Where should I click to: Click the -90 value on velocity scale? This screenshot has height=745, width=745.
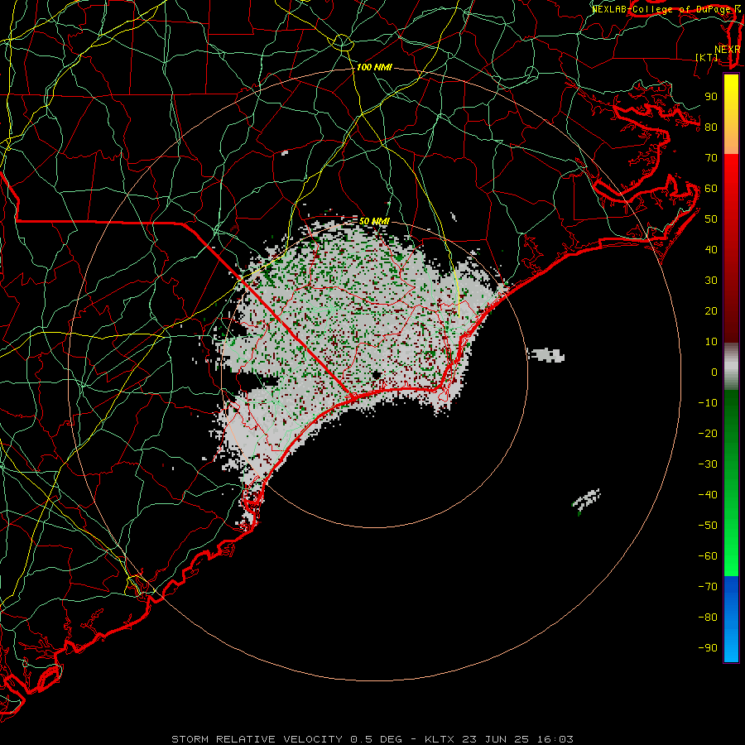point(708,648)
